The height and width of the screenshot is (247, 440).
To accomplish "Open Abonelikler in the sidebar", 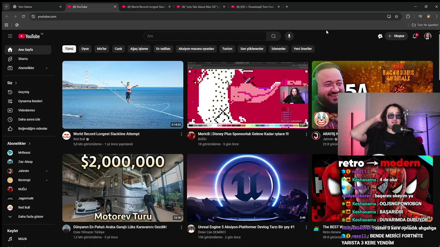I will pyautogui.click(x=28, y=68).
